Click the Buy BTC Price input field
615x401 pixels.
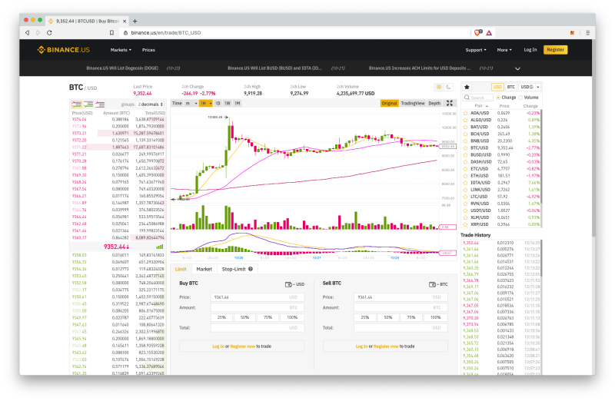pyautogui.click(x=257, y=297)
